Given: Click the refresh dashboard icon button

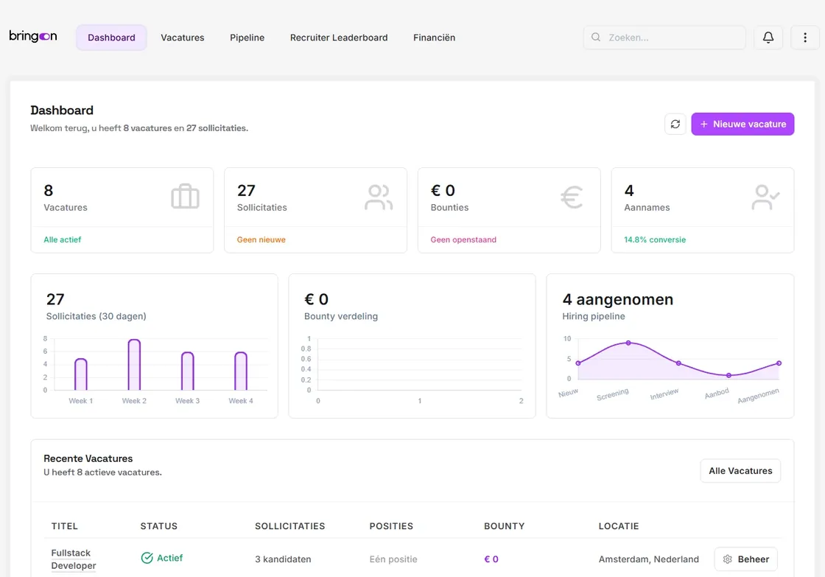Looking at the screenshot, I should (675, 125).
